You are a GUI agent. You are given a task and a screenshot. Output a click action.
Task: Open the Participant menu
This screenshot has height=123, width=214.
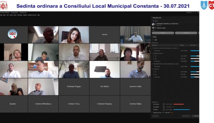pyautogui.click(x=20, y=15)
